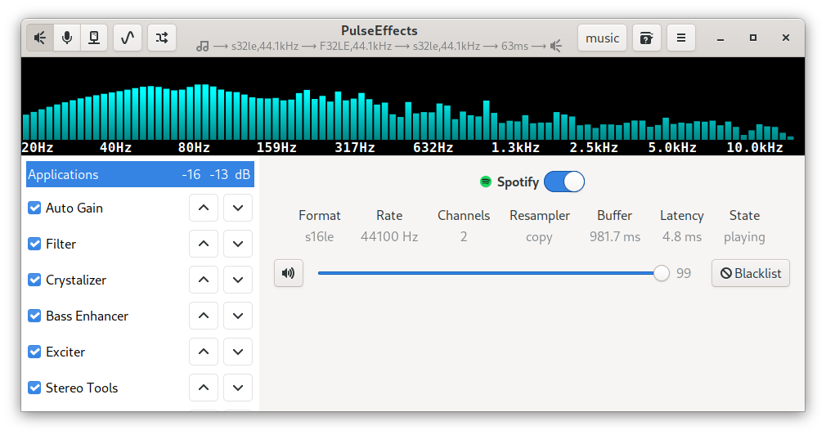Toggle the Stereo Tools checkbox

(34, 388)
